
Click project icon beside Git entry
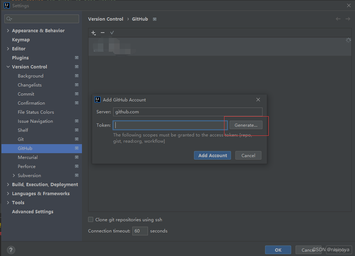tap(77, 139)
